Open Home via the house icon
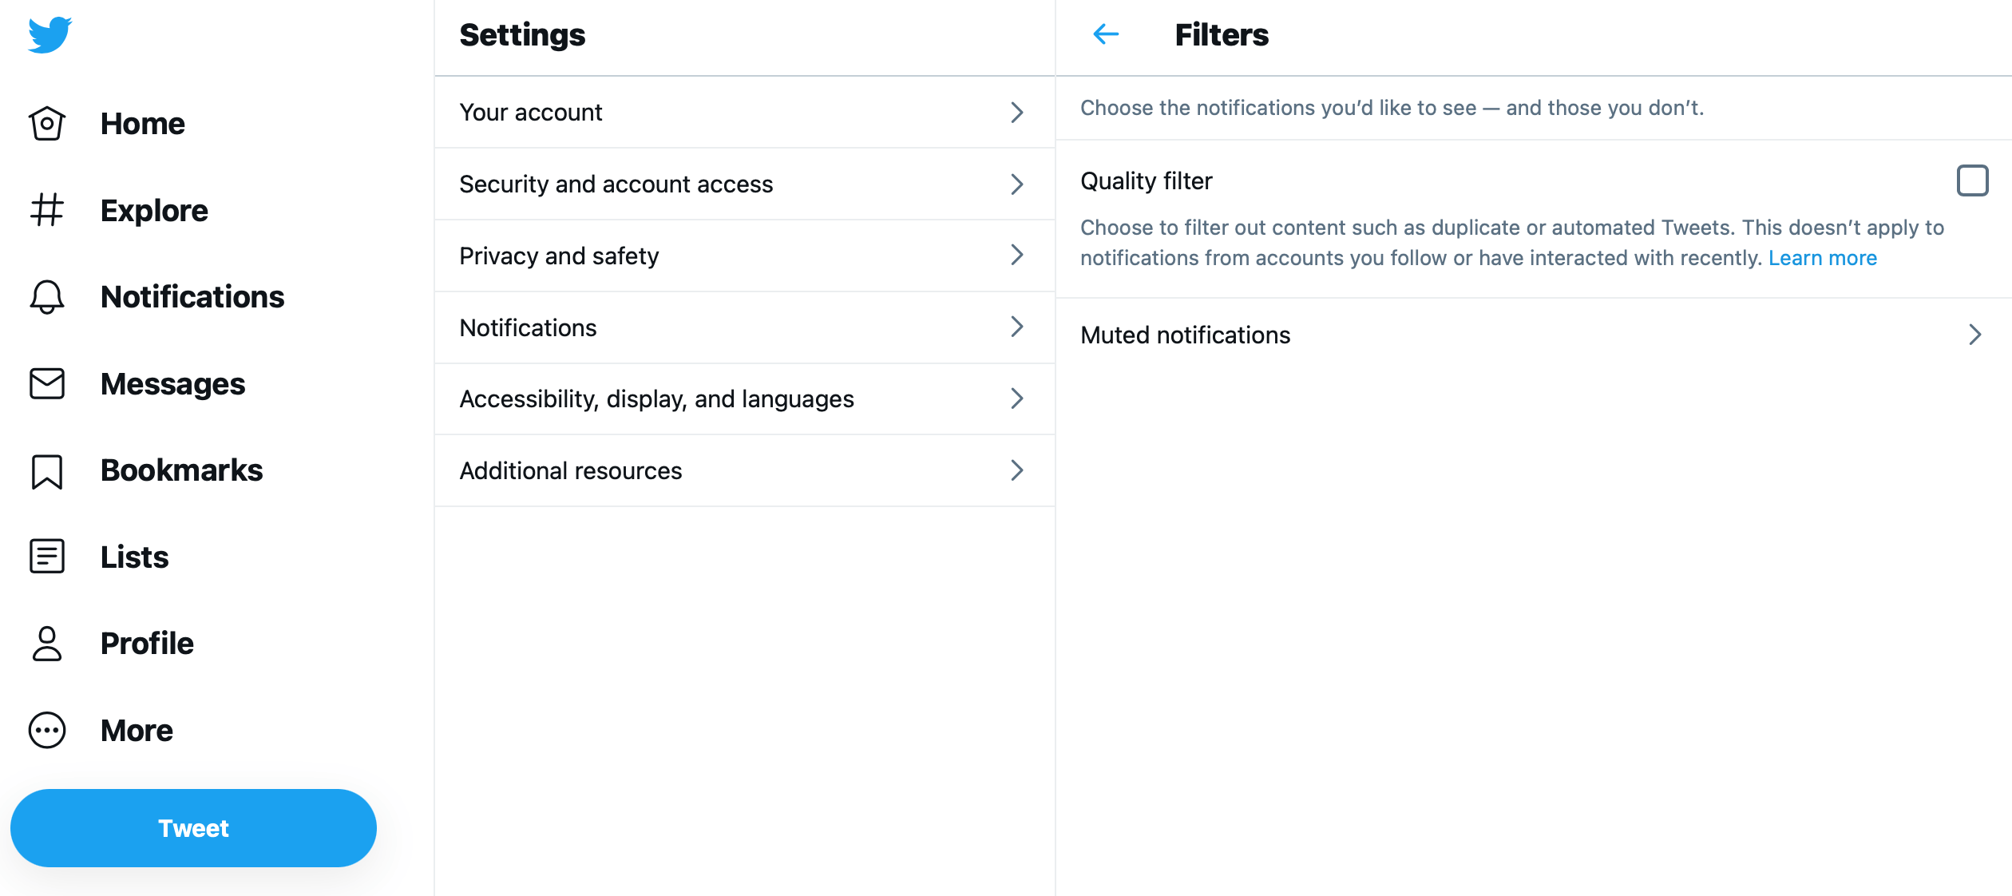 pyautogui.click(x=47, y=124)
